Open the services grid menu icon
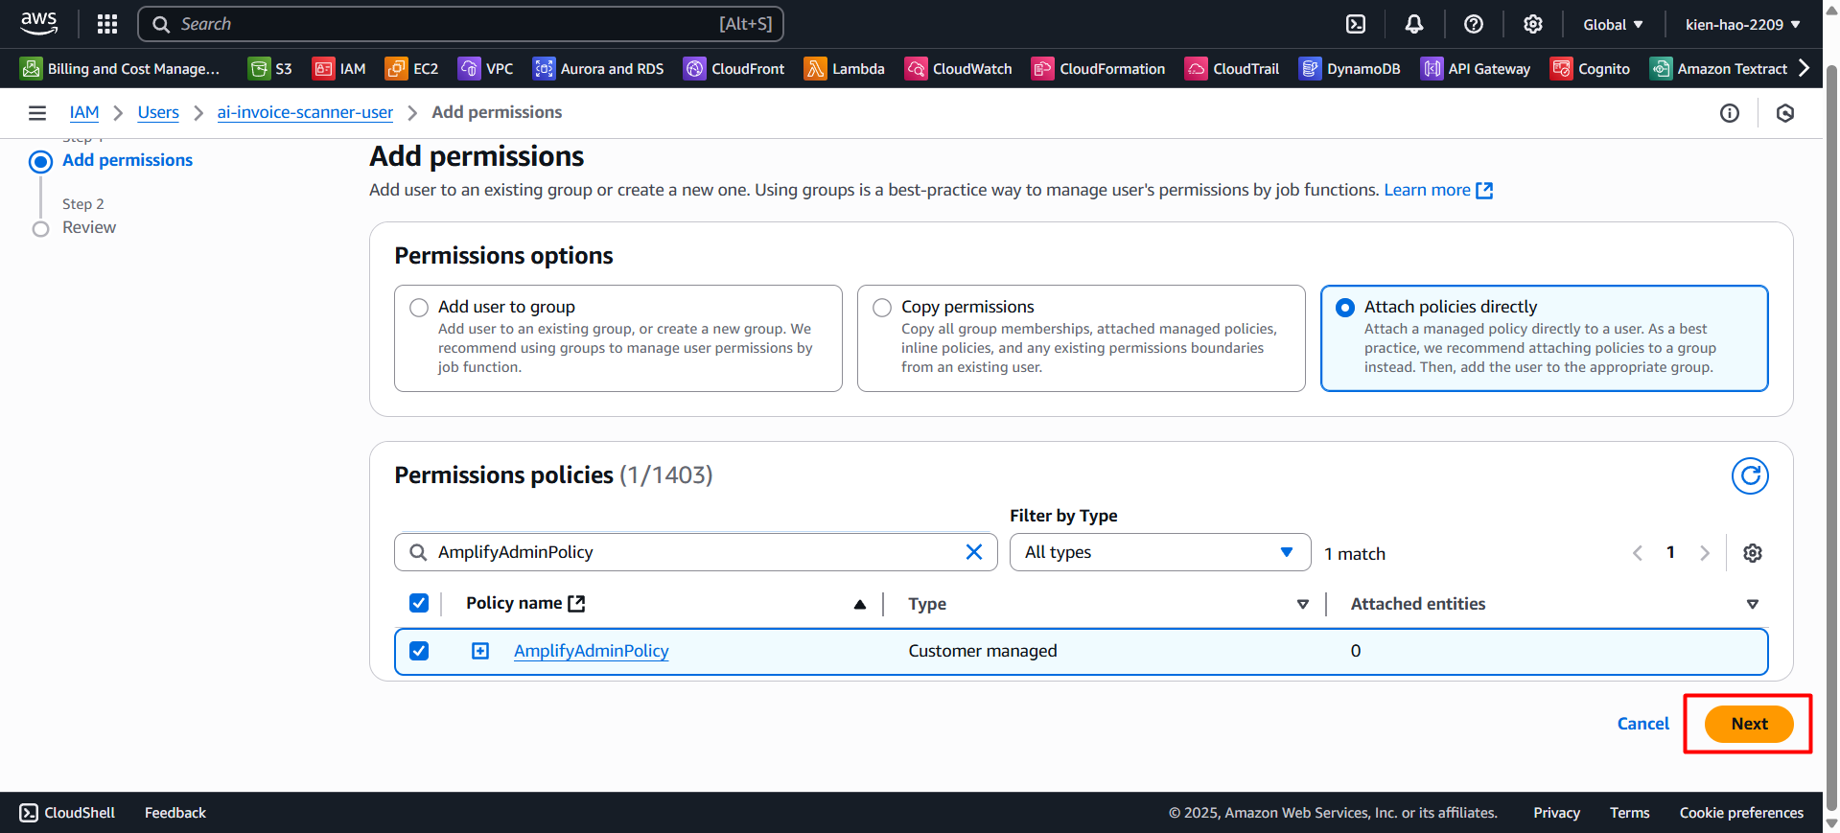Viewport: 1840px width, 833px height. coord(107,24)
